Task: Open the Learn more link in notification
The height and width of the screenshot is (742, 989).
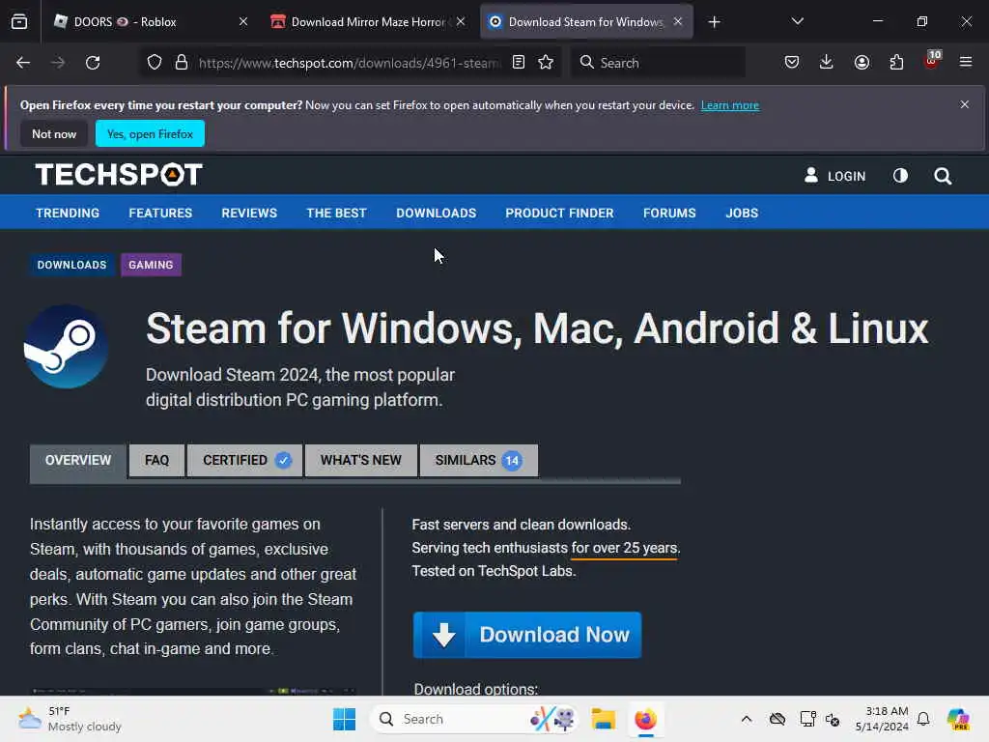Action: (x=730, y=105)
